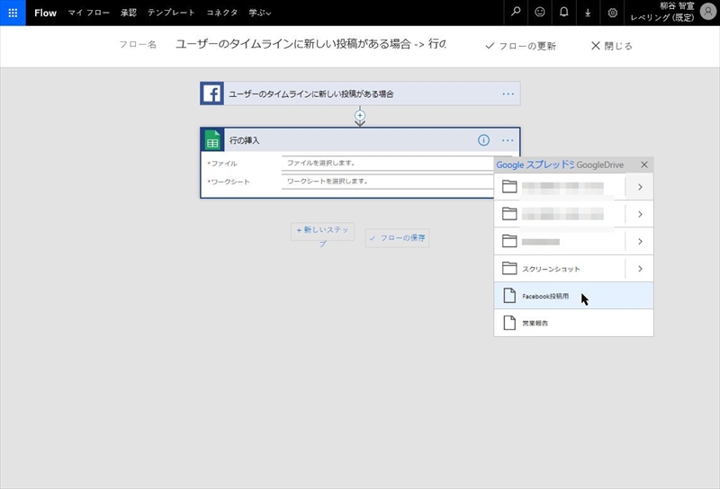Open the Facebook trigger's ellipsis menu

[x=508, y=93]
